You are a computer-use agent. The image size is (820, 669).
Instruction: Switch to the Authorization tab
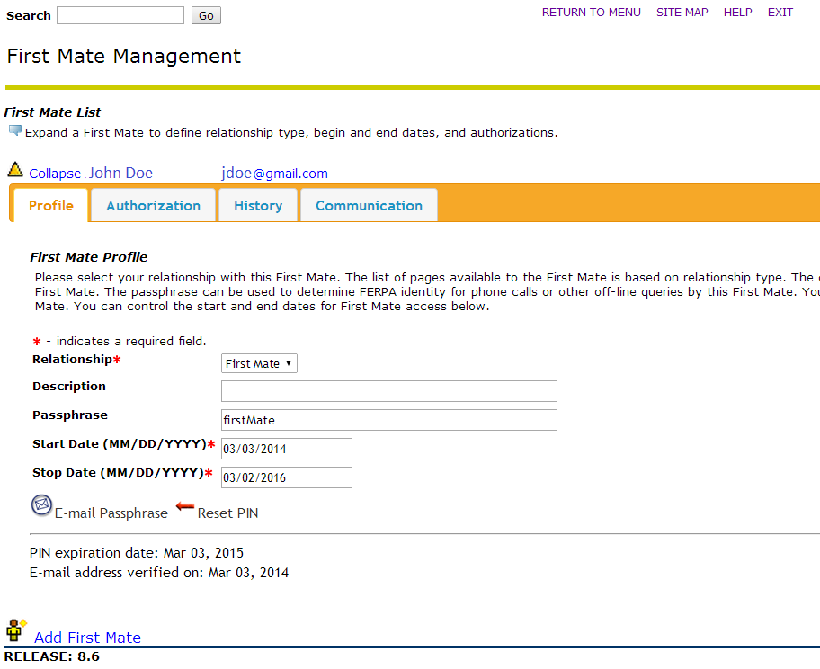tap(153, 206)
